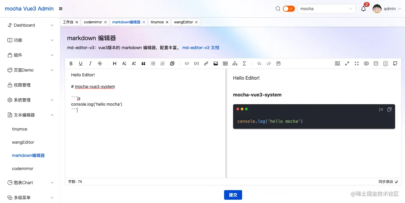Click inside the markdown editing area

tap(145, 123)
